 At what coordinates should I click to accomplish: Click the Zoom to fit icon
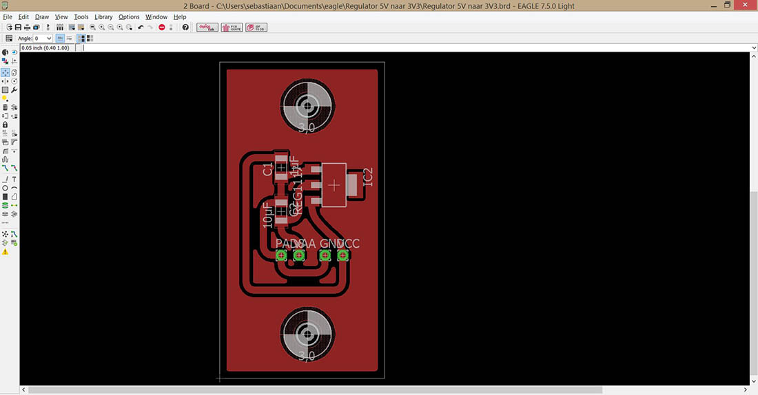[x=92, y=28]
